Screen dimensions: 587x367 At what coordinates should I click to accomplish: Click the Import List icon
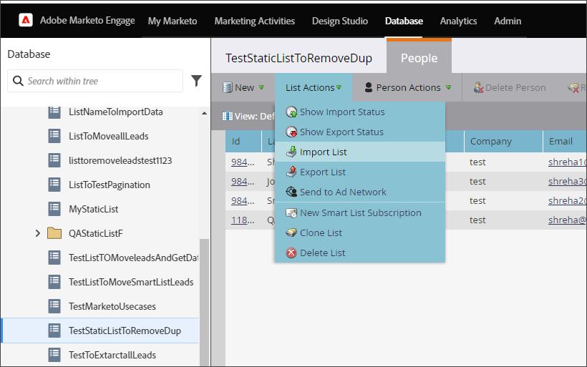pos(291,152)
